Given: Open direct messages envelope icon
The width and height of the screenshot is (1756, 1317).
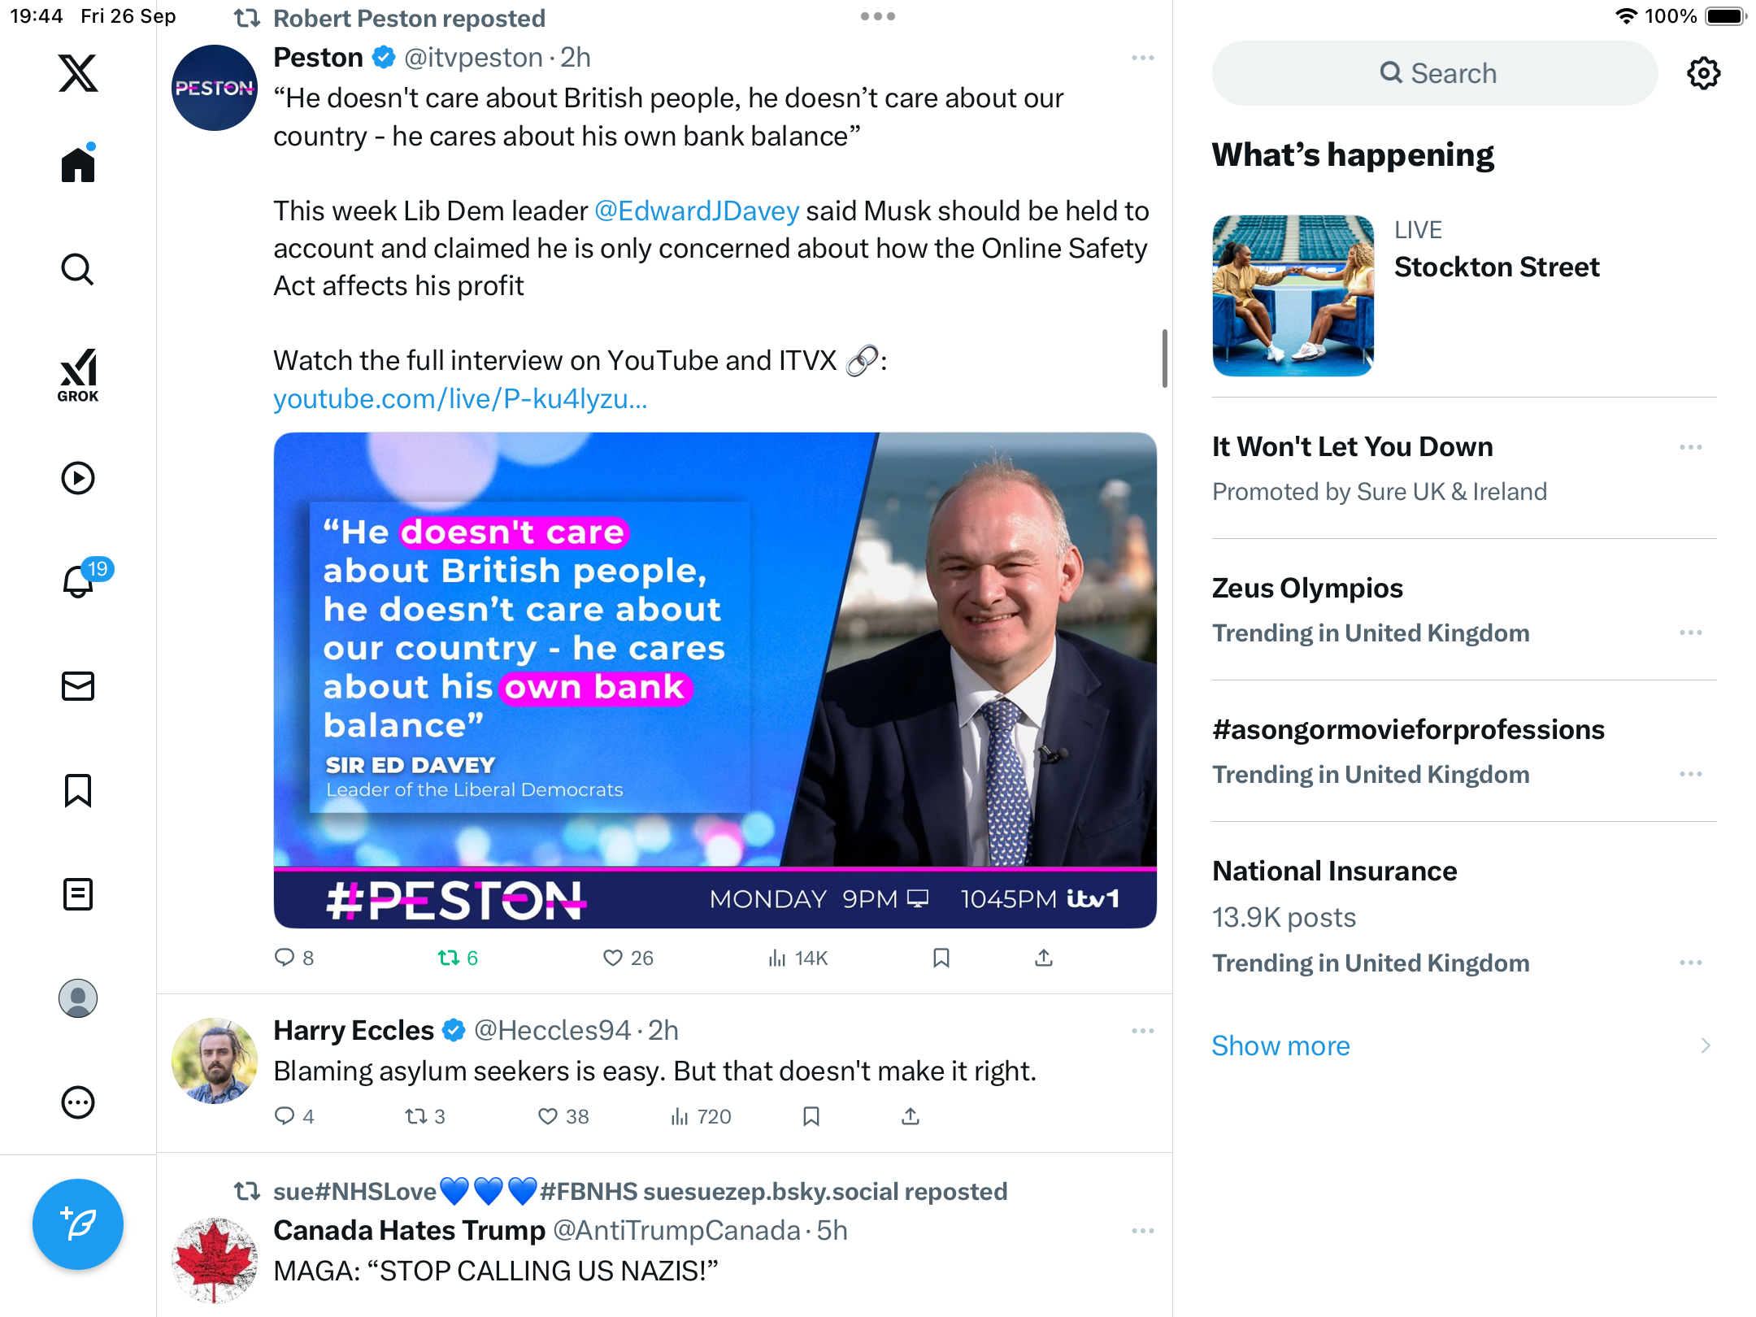Looking at the screenshot, I should tap(78, 686).
